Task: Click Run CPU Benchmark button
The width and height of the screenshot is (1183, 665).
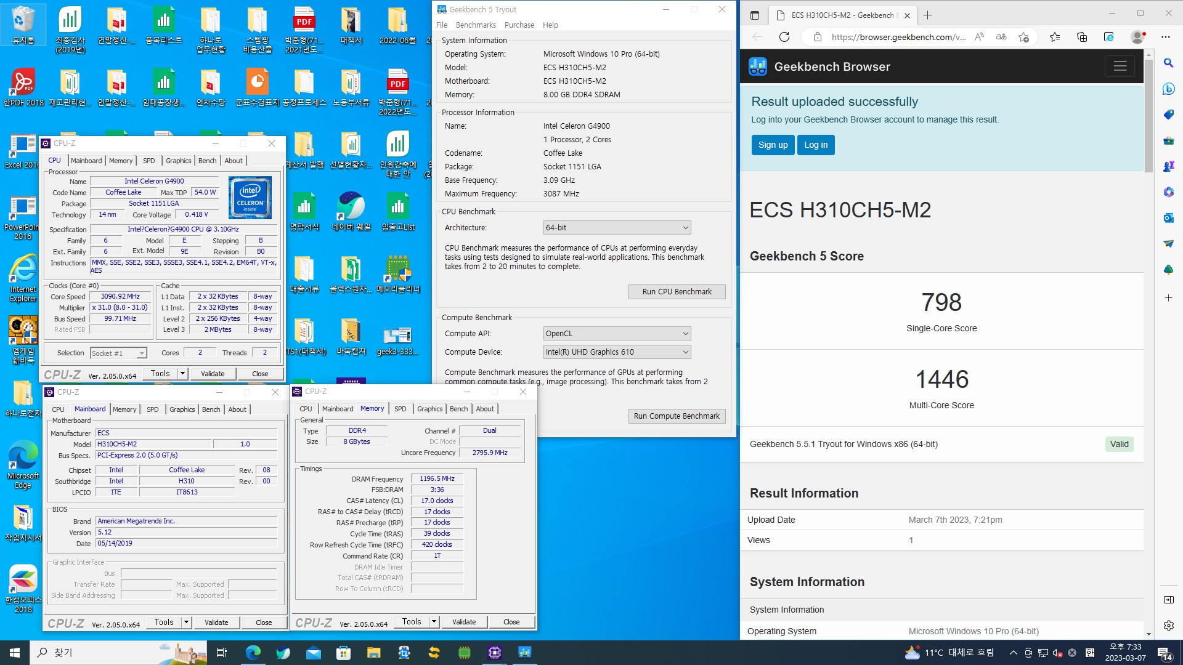Action: [677, 292]
